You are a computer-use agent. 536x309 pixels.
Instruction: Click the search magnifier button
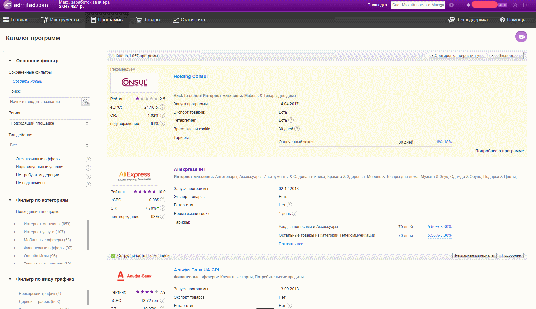tap(86, 102)
